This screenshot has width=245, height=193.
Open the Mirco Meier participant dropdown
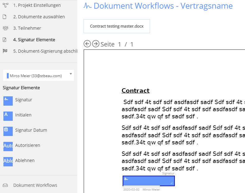point(39,76)
